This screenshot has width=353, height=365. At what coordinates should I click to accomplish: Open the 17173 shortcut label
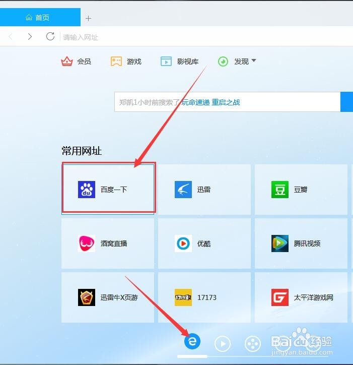click(x=207, y=297)
